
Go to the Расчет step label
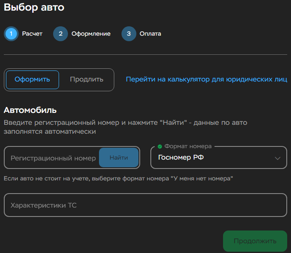tap(32, 34)
